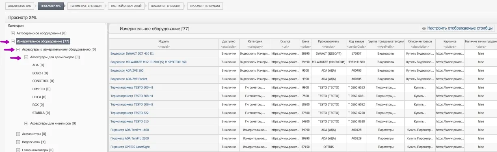The height and width of the screenshot is (152, 497).
Task: Select Аксессуары для дальномеров [0]
Action: (55, 57)
